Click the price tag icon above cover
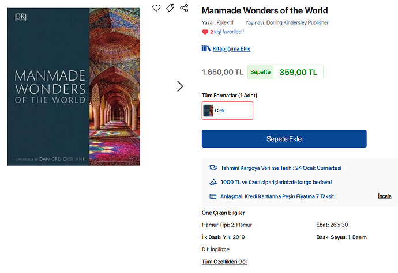The height and width of the screenshot is (273, 398). 170,8
